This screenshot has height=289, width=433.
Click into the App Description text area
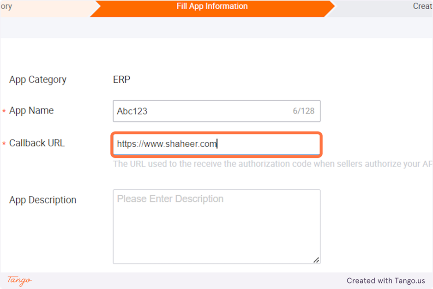click(x=216, y=226)
